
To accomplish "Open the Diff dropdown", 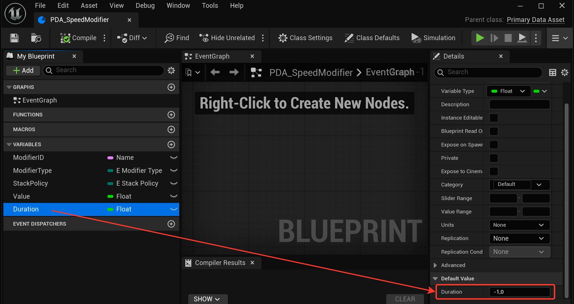I will 132,38.
